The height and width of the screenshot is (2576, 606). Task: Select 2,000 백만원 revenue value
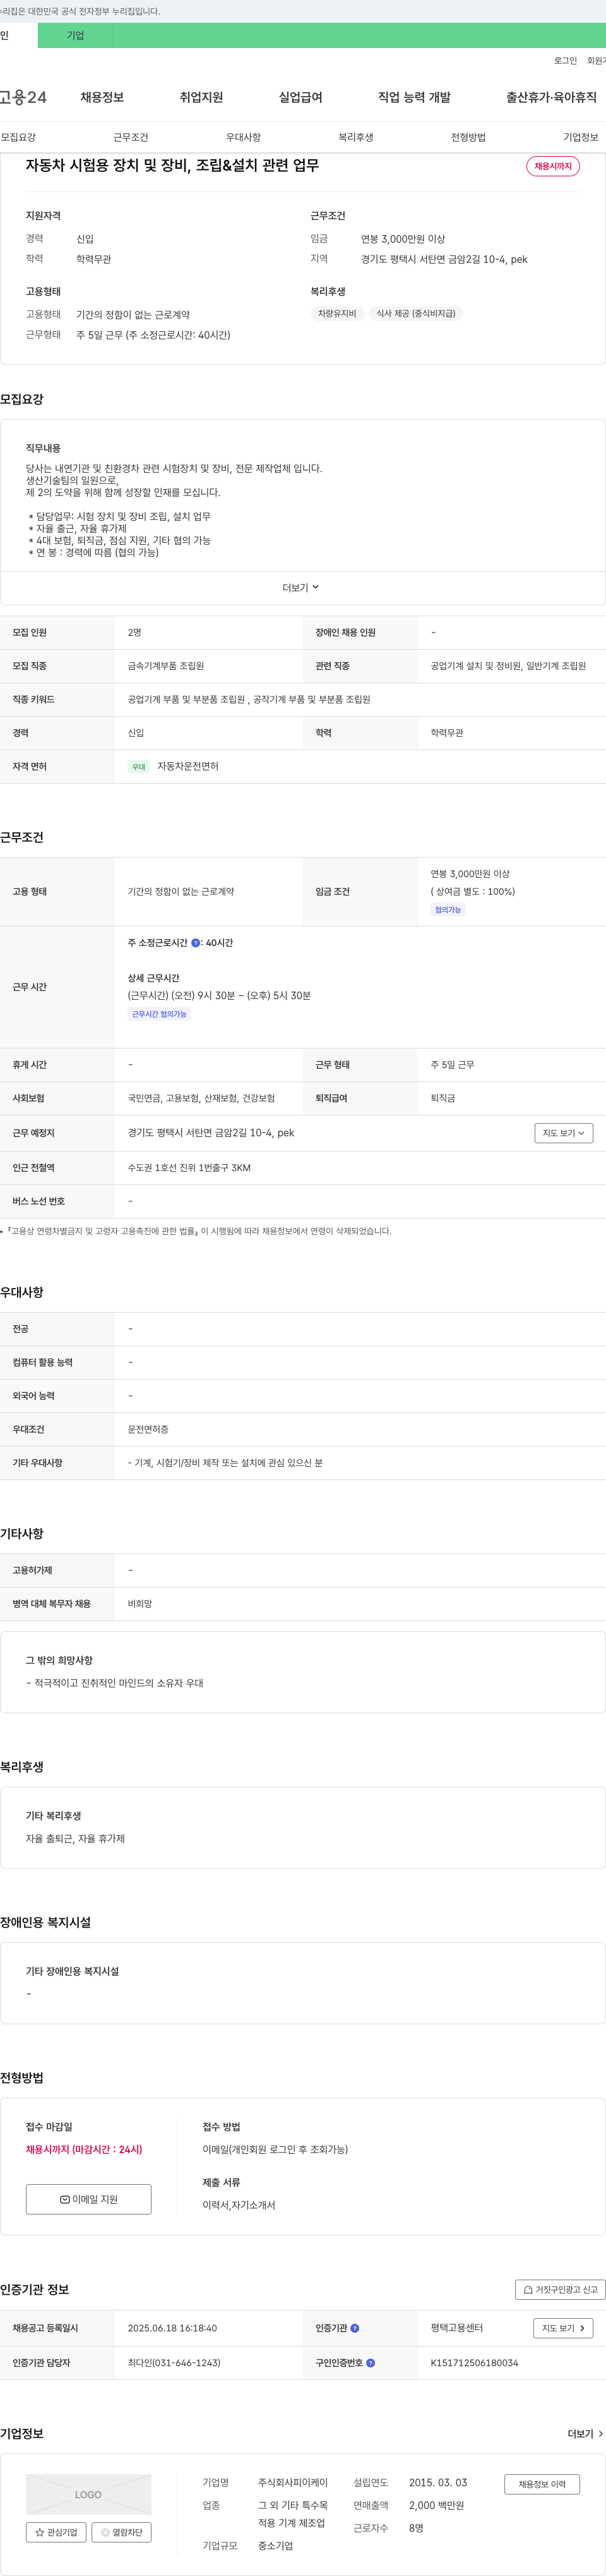[436, 2505]
